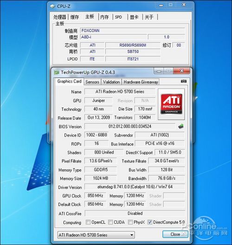Click the Subvendor value ATI (1002)
The image size is (232, 245).
pyautogui.click(x=160, y=135)
